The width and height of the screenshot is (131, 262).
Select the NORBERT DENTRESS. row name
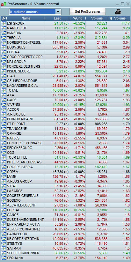[24, 43]
